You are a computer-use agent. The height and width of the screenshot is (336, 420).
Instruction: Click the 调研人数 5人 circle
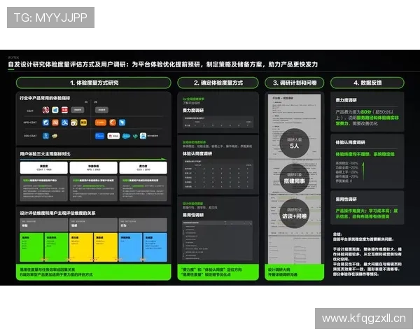295,143
